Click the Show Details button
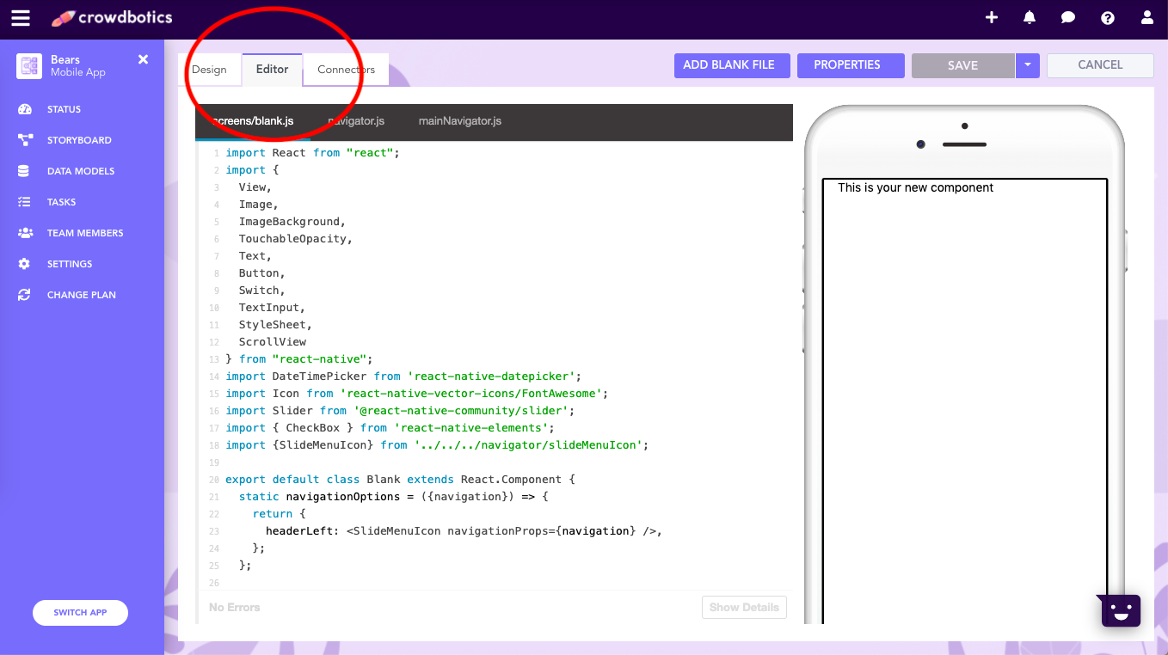 (744, 607)
